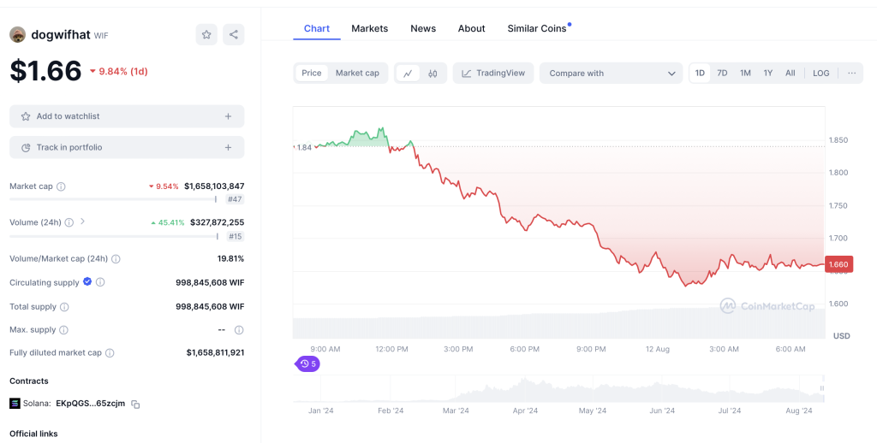The image size is (877, 443).
Task: Click the Fully diluted market cap info icon
Action: [110, 353]
